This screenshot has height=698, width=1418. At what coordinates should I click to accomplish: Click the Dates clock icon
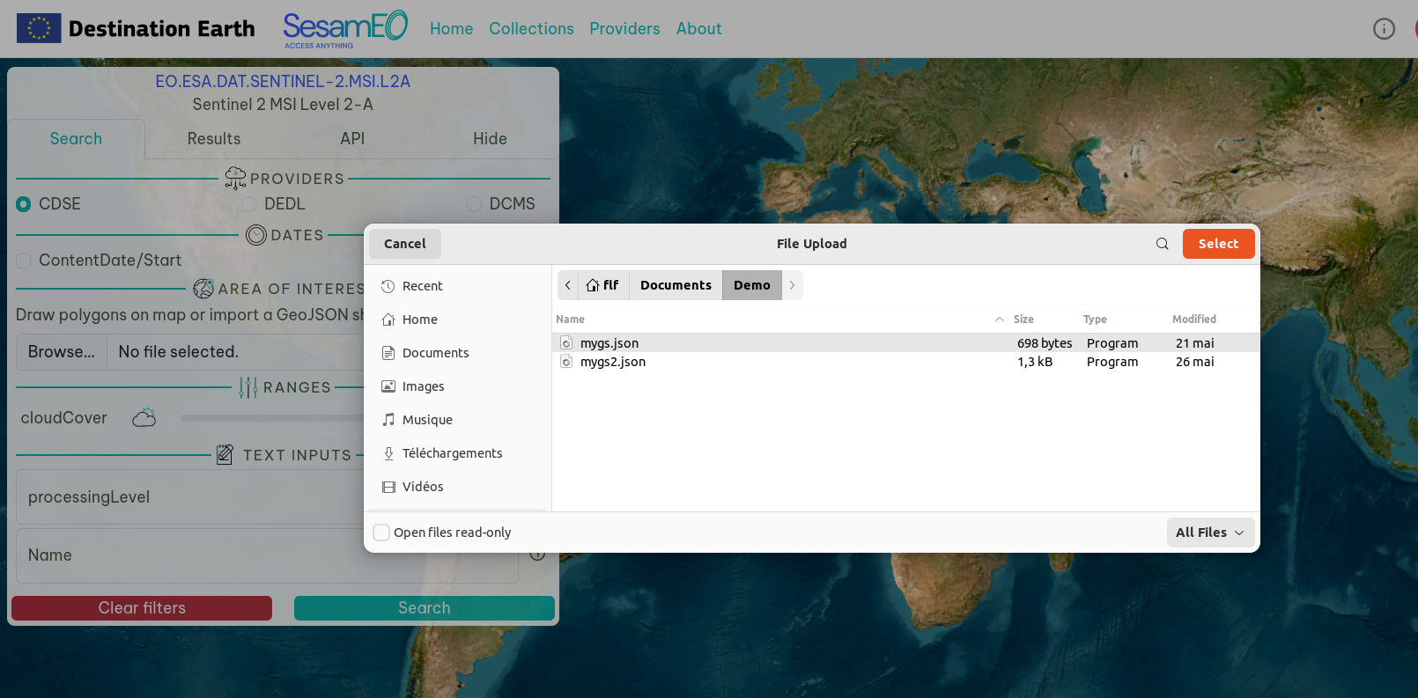[256, 235]
